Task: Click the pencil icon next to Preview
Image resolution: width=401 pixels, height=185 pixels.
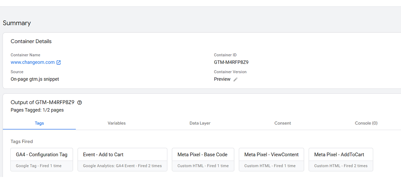Action: coord(236,79)
